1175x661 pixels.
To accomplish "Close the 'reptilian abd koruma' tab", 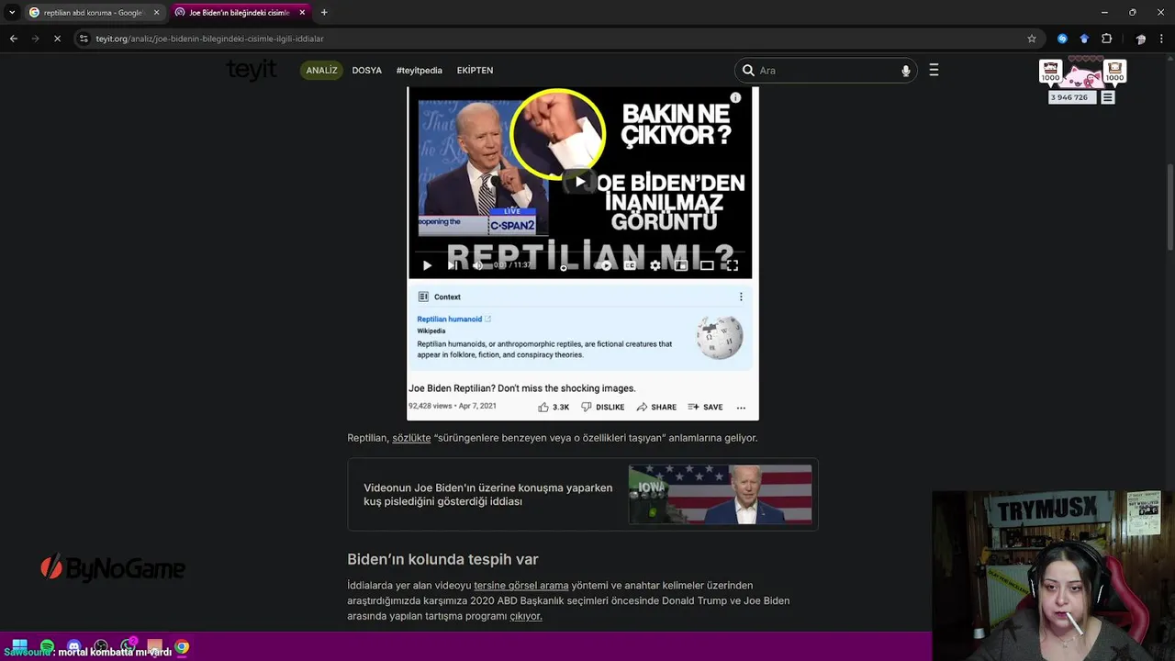I will pyautogui.click(x=156, y=12).
